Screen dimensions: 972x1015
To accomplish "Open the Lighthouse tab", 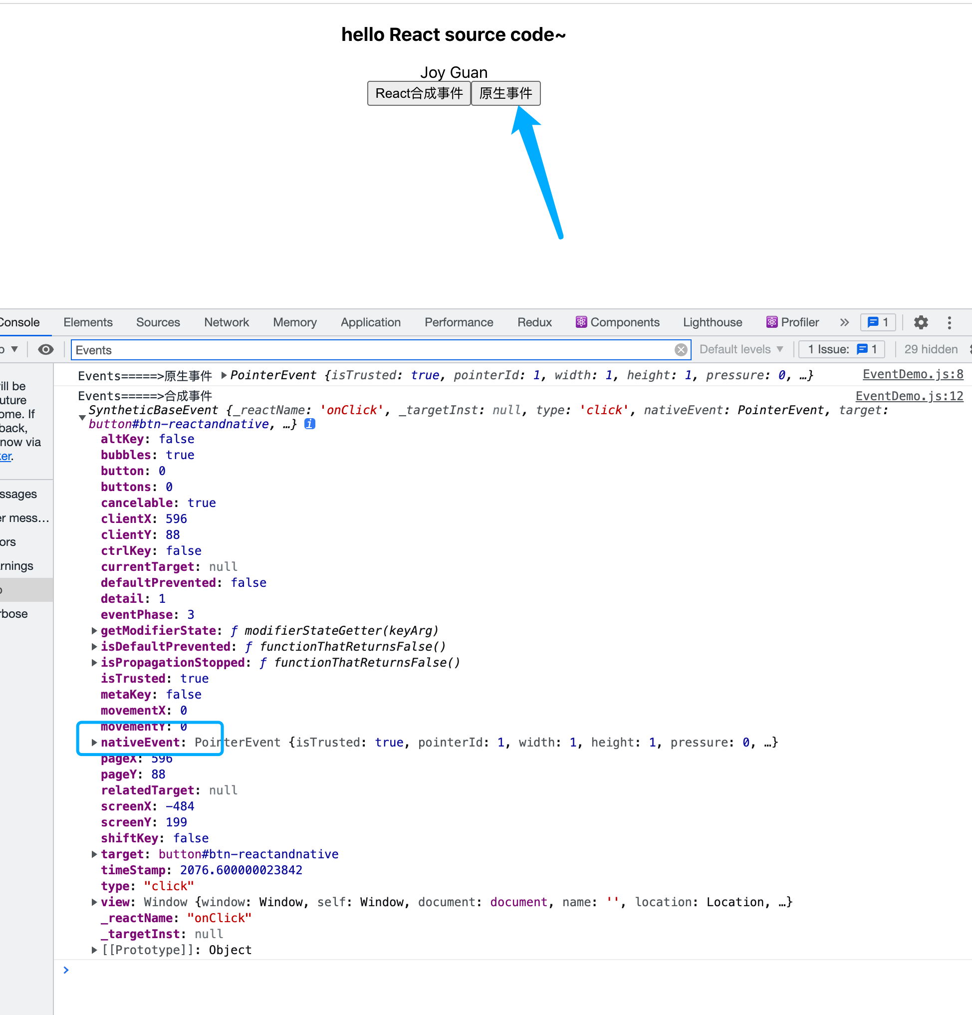I will pyautogui.click(x=712, y=322).
